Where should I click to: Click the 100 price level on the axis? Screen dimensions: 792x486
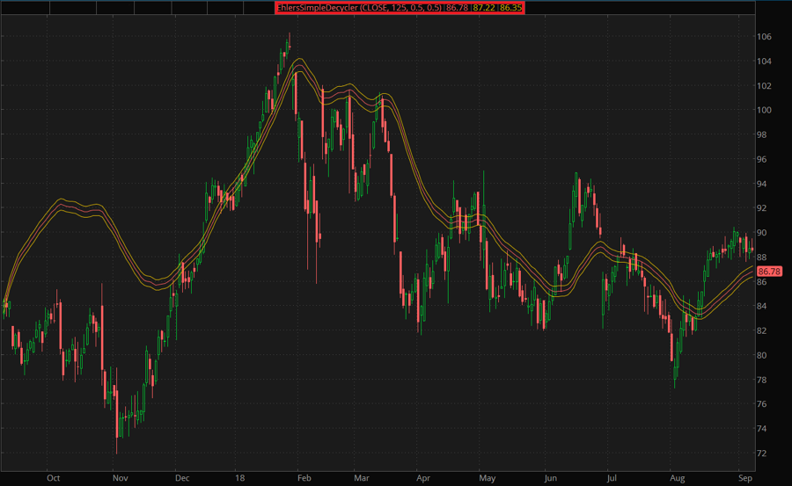point(764,111)
